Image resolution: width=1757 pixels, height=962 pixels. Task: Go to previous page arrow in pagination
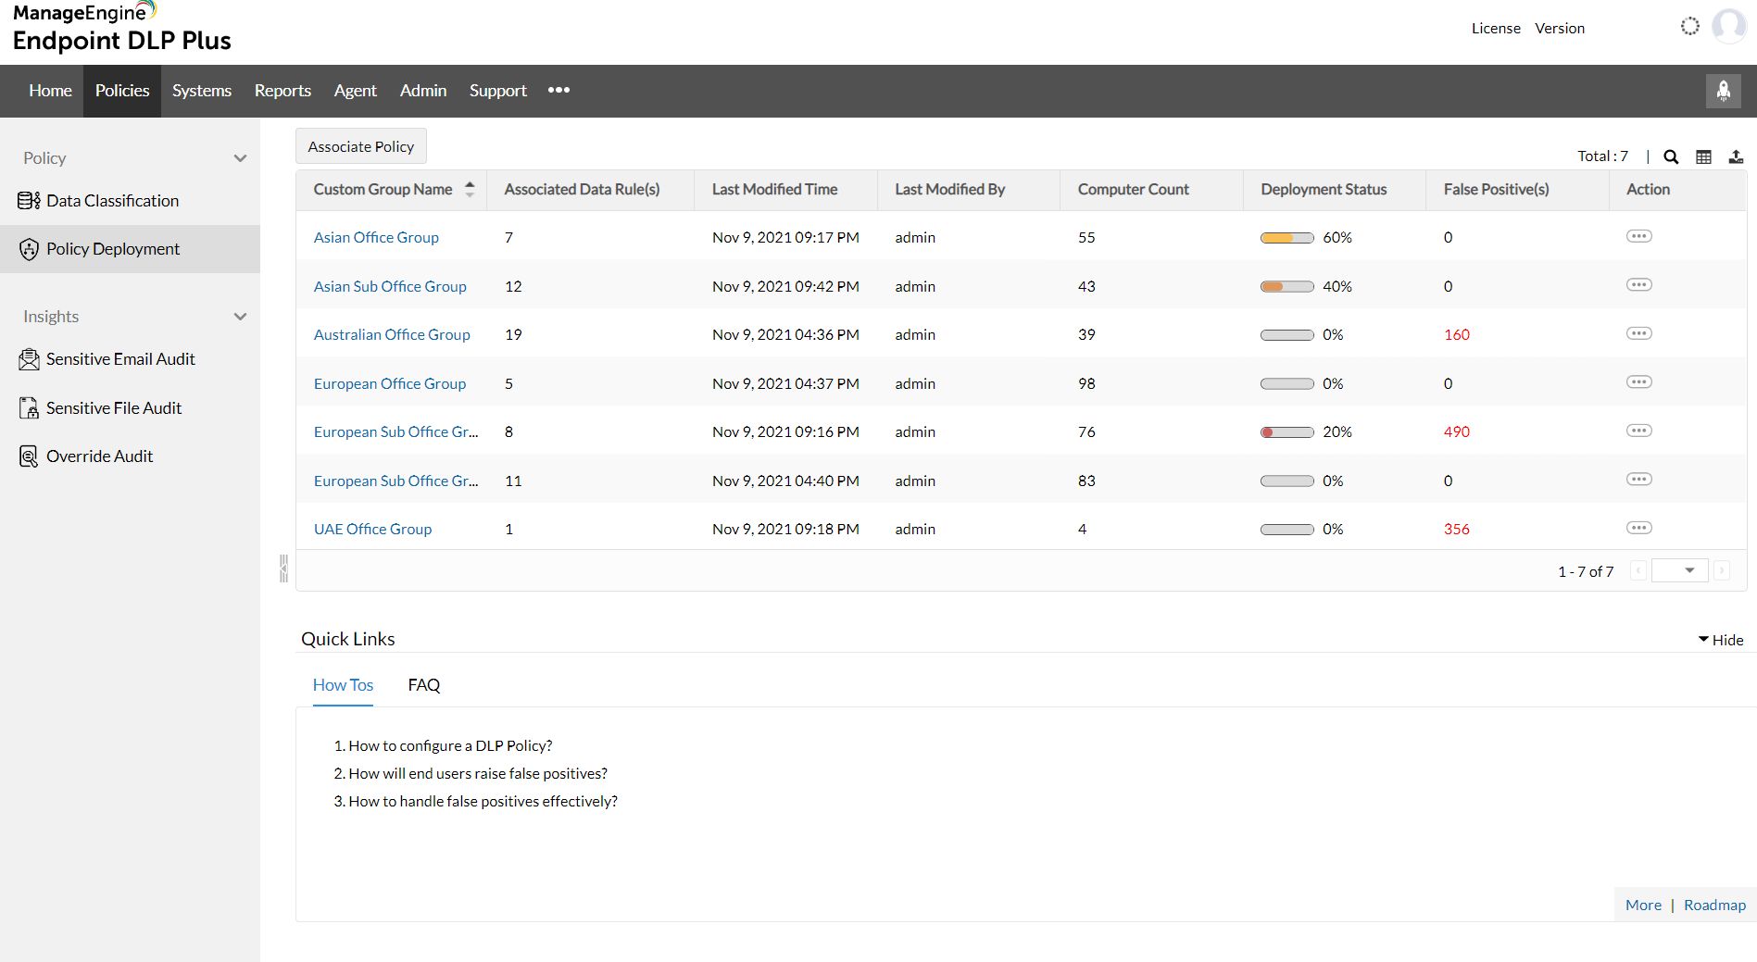(x=1638, y=571)
